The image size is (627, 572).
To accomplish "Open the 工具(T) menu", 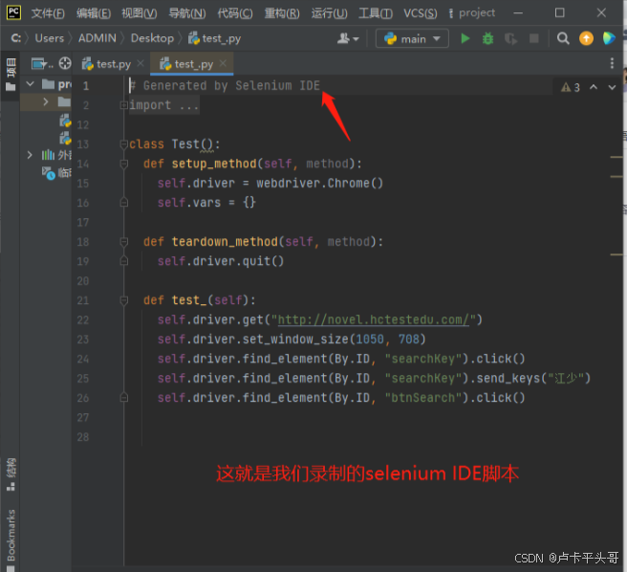I will click(376, 13).
